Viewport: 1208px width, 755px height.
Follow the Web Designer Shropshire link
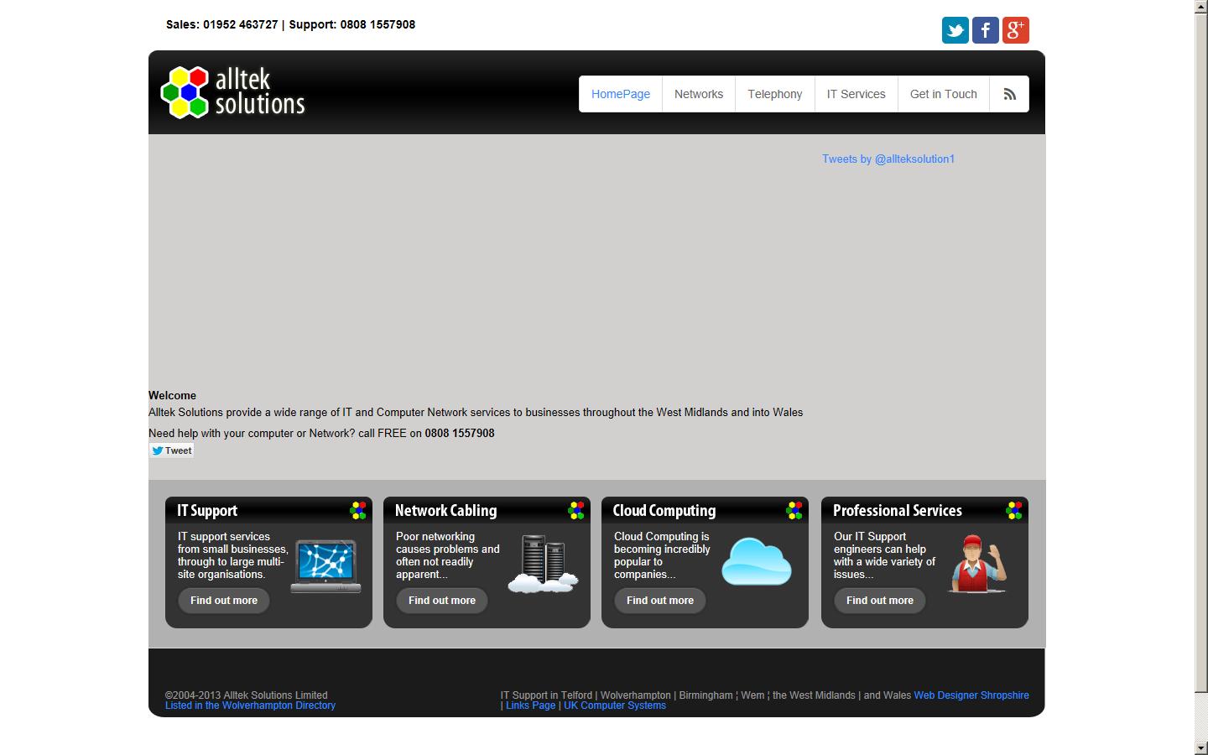point(971,695)
